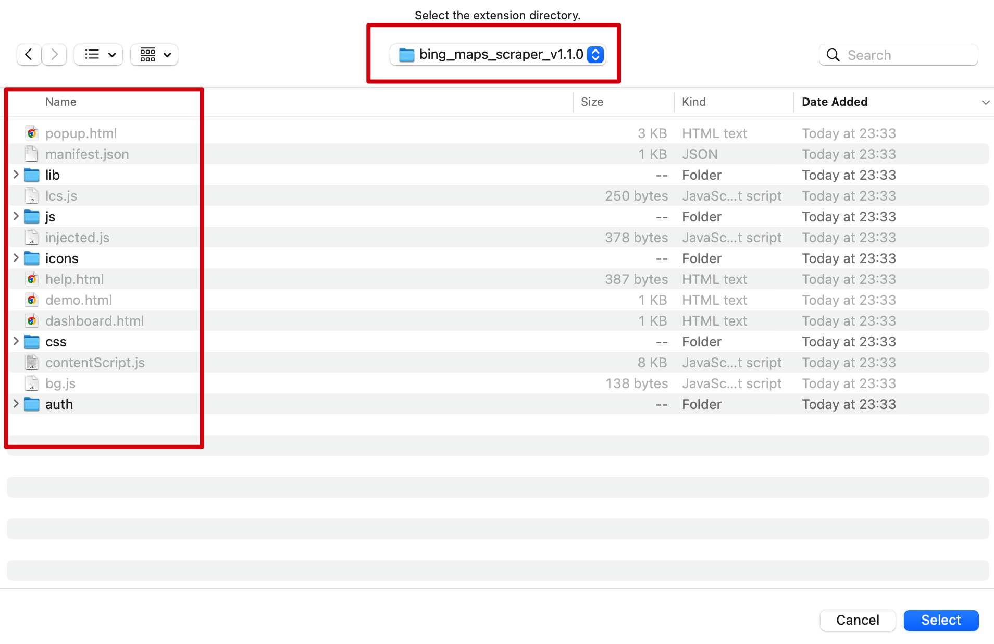Click the contentScript.js file icon
994x644 pixels.
pyautogui.click(x=32, y=363)
